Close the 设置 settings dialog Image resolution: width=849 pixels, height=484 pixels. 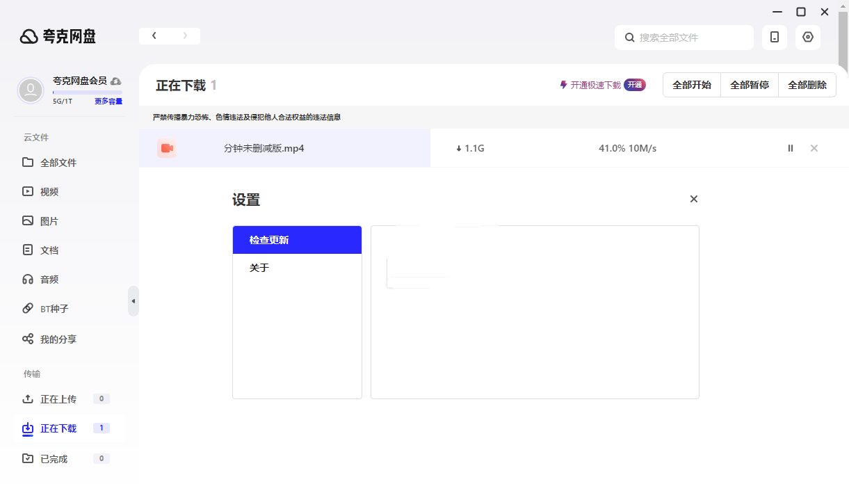pyautogui.click(x=693, y=199)
